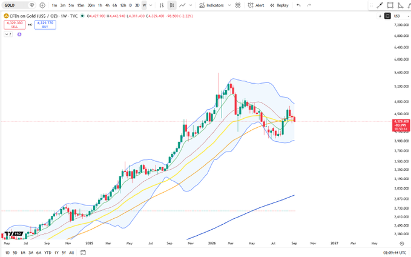Click the compare/add symbol plus circle
This screenshot has height=257, width=411.
(x=42, y=5)
